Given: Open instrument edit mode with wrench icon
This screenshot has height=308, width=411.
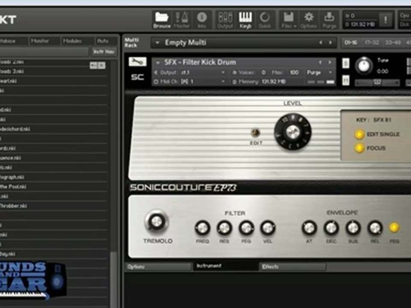Looking at the screenshot, I should pyautogui.click(x=137, y=62).
